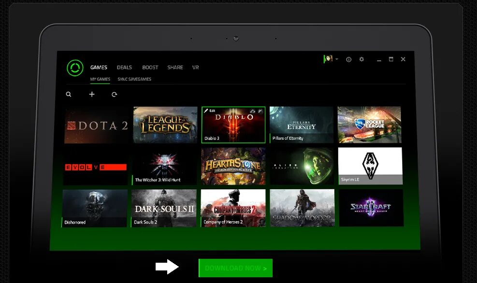Screen dimensions: 477x283
Task: Click the cloud sync icon on Diablo 3 tile
Action: [252, 111]
